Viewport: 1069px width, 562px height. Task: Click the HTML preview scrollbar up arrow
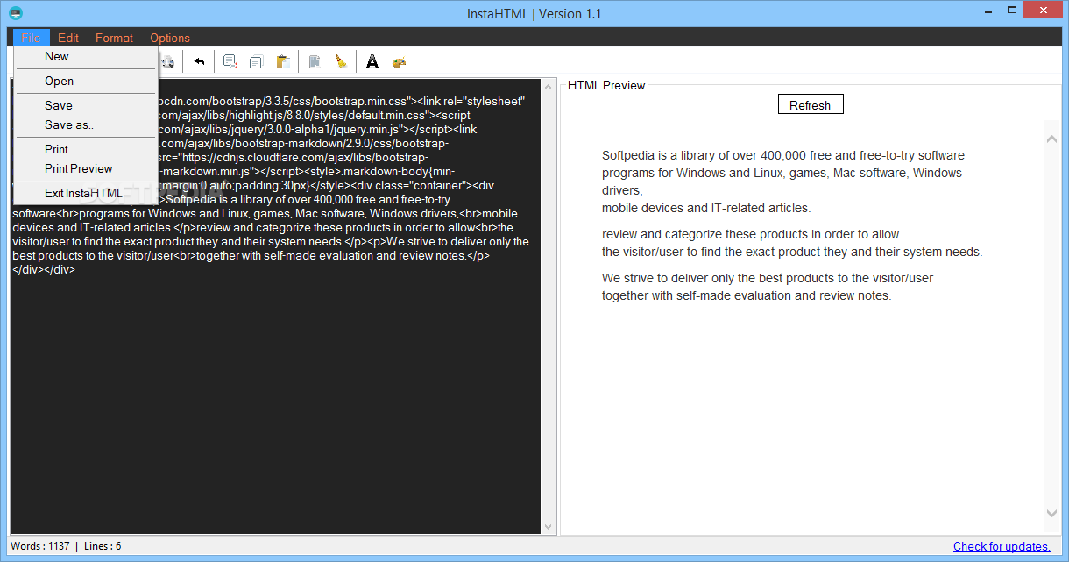pyautogui.click(x=1052, y=139)
